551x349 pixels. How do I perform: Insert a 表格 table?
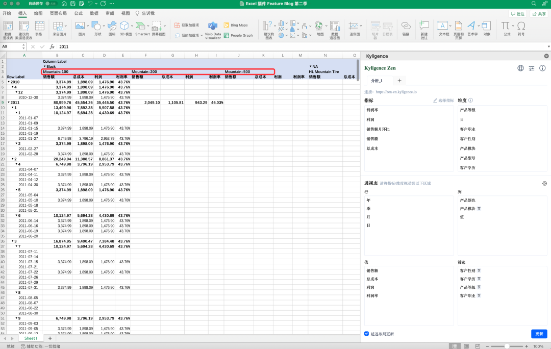tap(39, 29)
